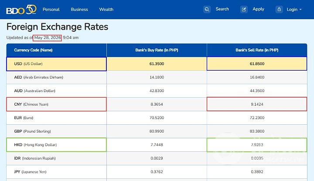Click AED sell rate 16.8400
Image resolution: width=314 pixels, height=181 pixels.
[x=257, y=77]
